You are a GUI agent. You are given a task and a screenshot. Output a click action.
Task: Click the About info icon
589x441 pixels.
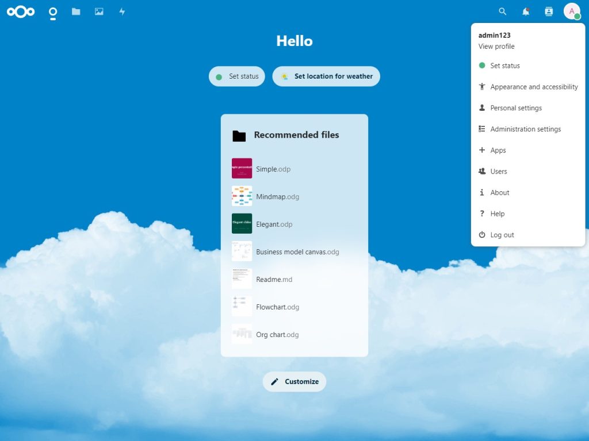(x=482, y=192)
